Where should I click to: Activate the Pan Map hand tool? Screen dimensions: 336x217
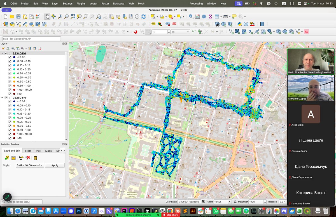point(47,17)
